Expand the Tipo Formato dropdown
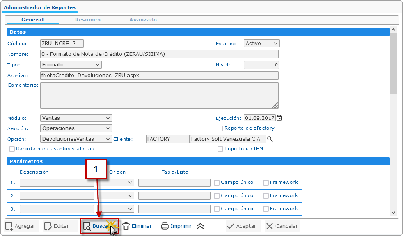Viewport: 403px width, 236px height. click(x=71, y=65)
